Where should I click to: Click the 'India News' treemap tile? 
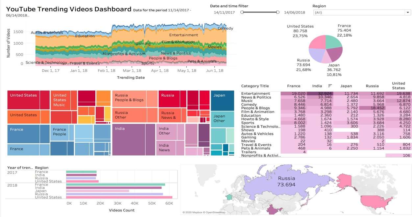pos(166,148)
